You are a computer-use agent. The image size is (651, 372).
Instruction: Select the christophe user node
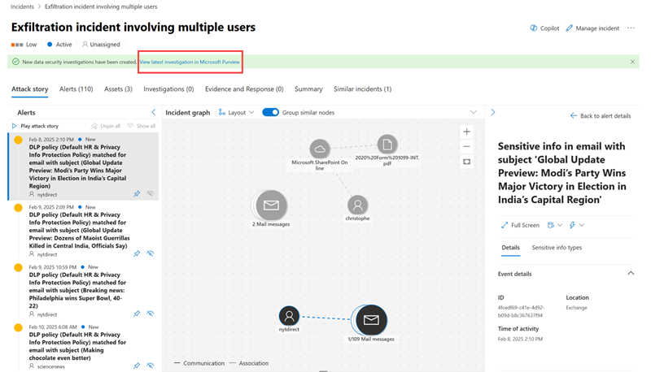pos(357,205)
